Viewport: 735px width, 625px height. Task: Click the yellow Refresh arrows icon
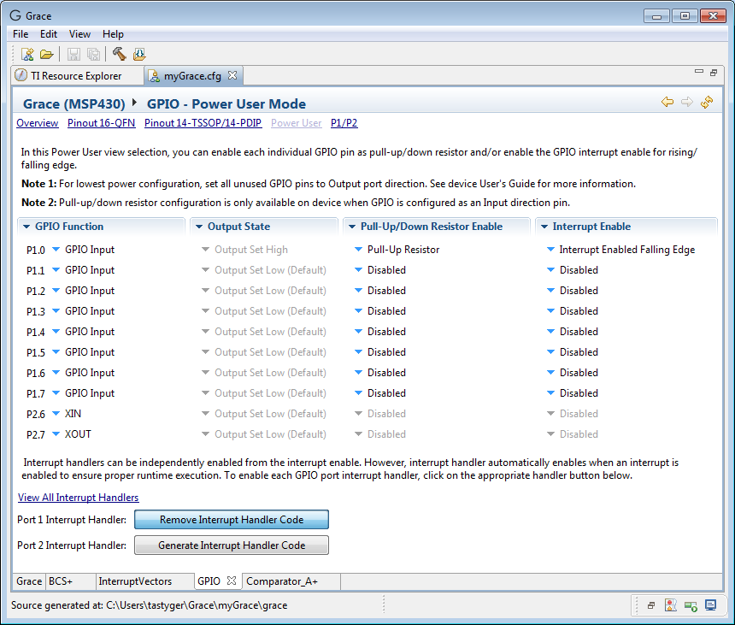(x=707, y=103)
